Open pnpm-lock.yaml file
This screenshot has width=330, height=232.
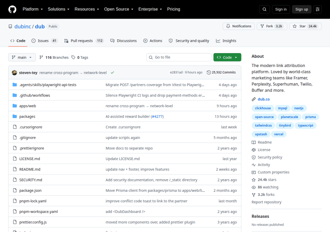pos(33,201)
